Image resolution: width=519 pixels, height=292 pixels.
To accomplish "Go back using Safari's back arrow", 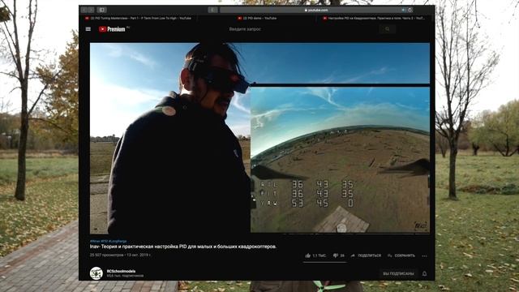I will click(x=84, y=10).
